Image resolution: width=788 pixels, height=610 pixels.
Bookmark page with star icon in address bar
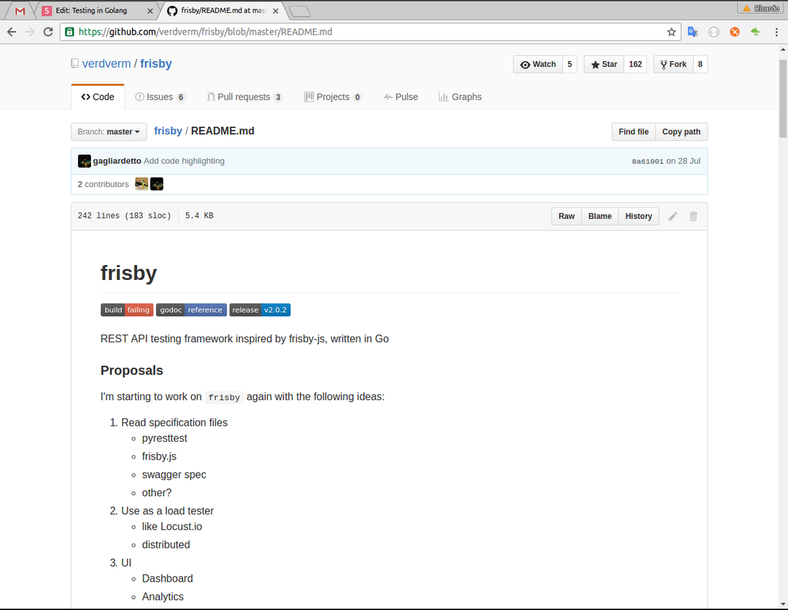click(671, 32)
